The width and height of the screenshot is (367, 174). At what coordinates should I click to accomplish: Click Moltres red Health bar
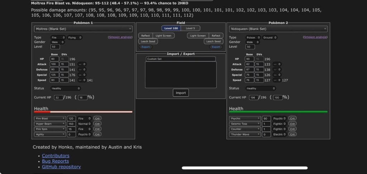pos(83,112)
